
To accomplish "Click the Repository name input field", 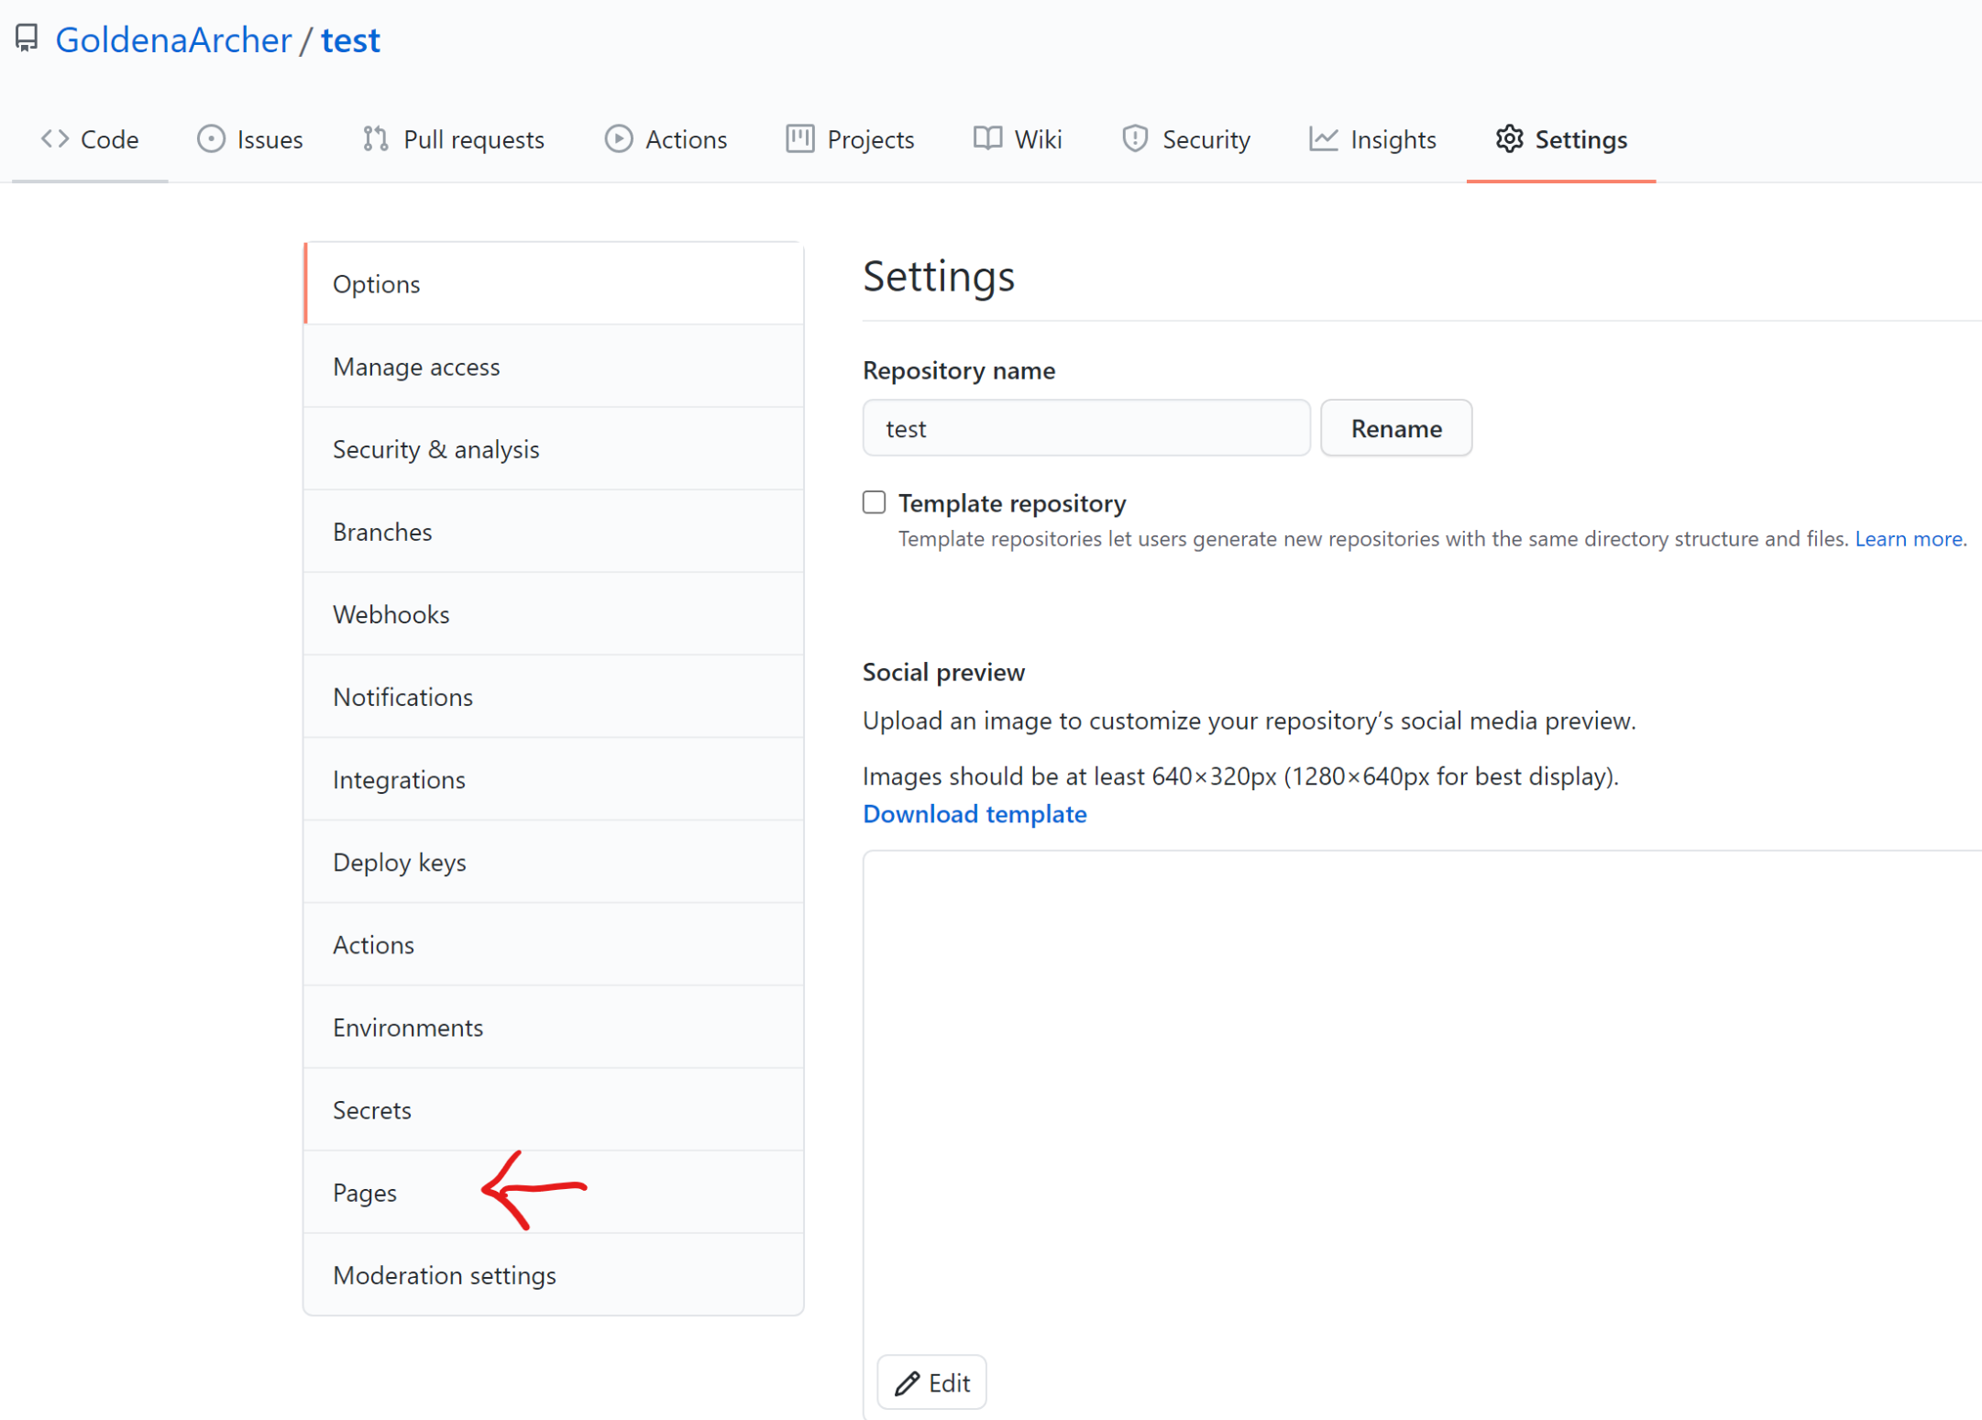I will 1086,428.
